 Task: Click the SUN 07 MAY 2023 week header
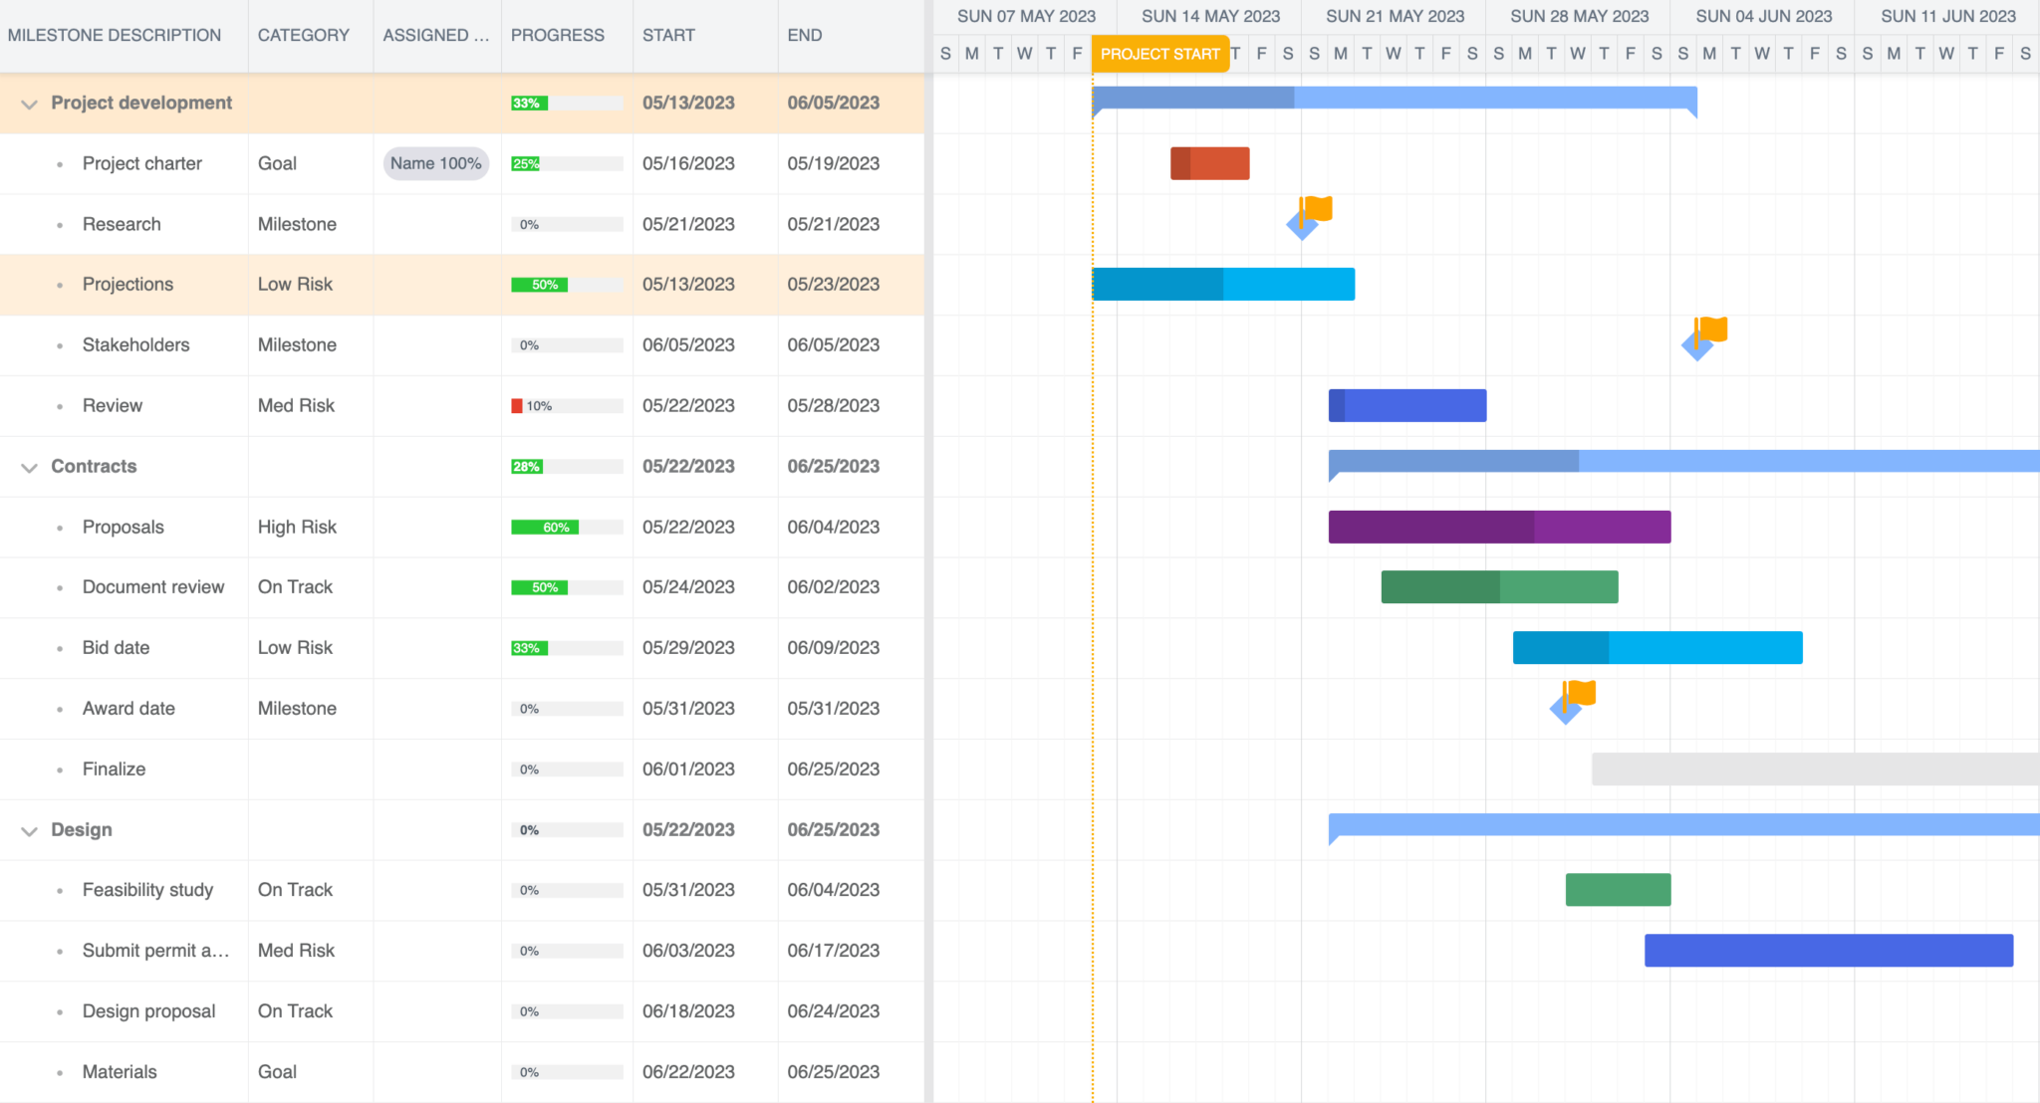tap(1026, 16)
